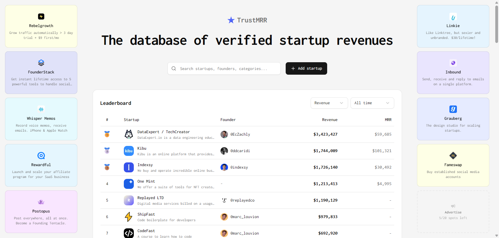
Task: Click the CodeFast code brackets logo
Action: [129, 233]
